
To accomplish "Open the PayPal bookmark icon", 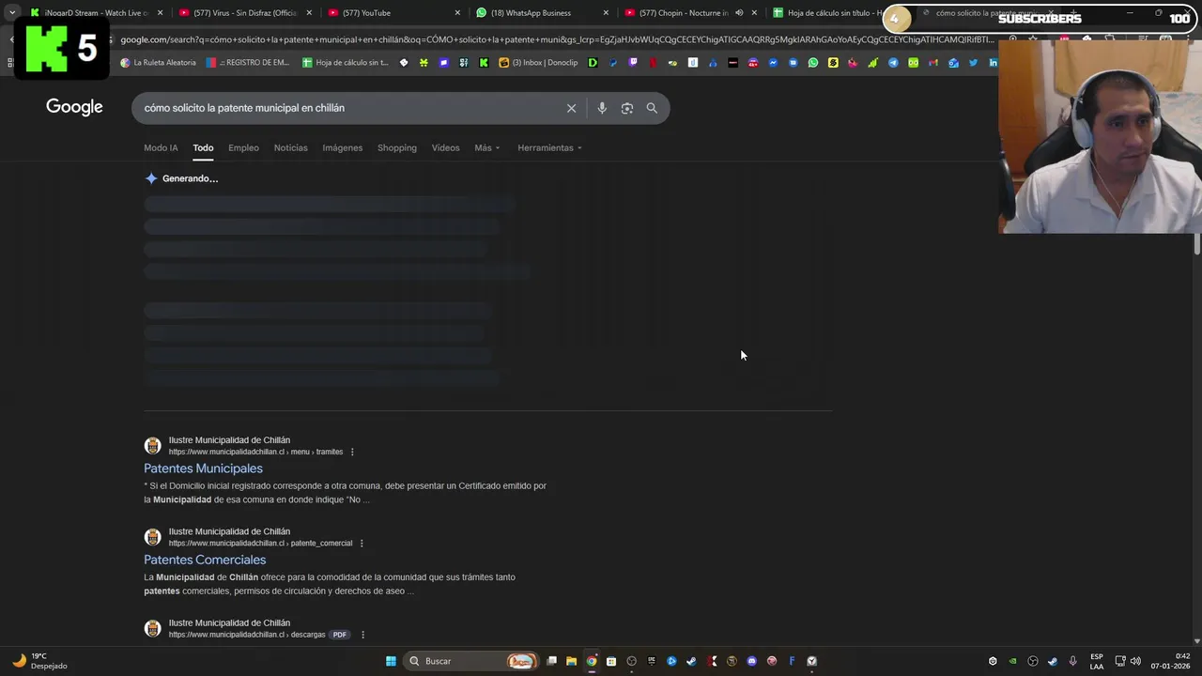I will pos(612,63).
